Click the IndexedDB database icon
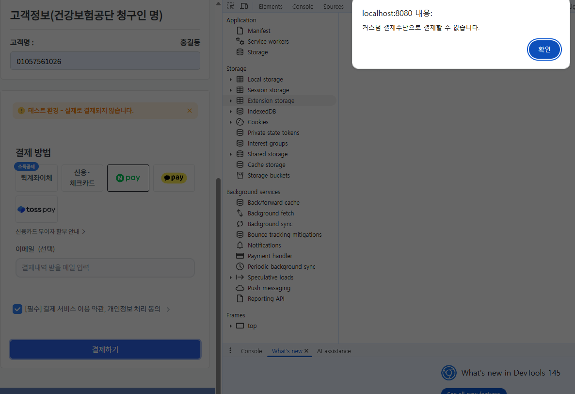The image size is (575, 394). point(240,111)
